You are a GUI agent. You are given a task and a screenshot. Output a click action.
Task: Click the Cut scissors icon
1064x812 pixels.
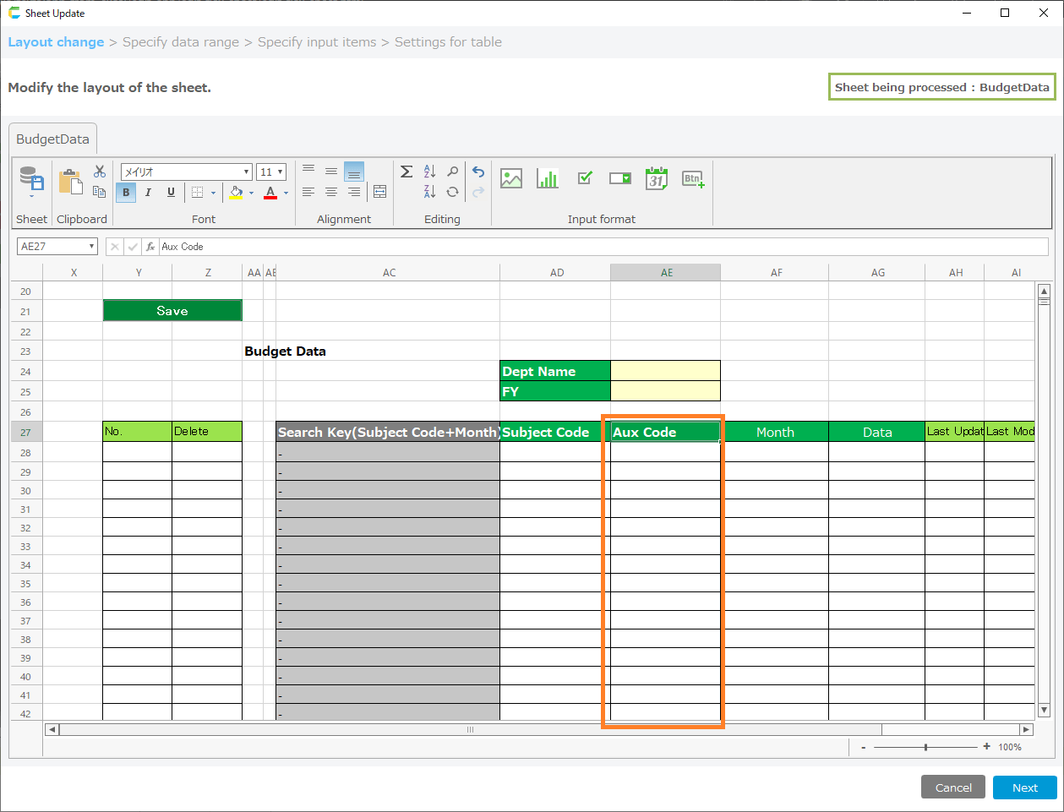click(x=100, y=172)
